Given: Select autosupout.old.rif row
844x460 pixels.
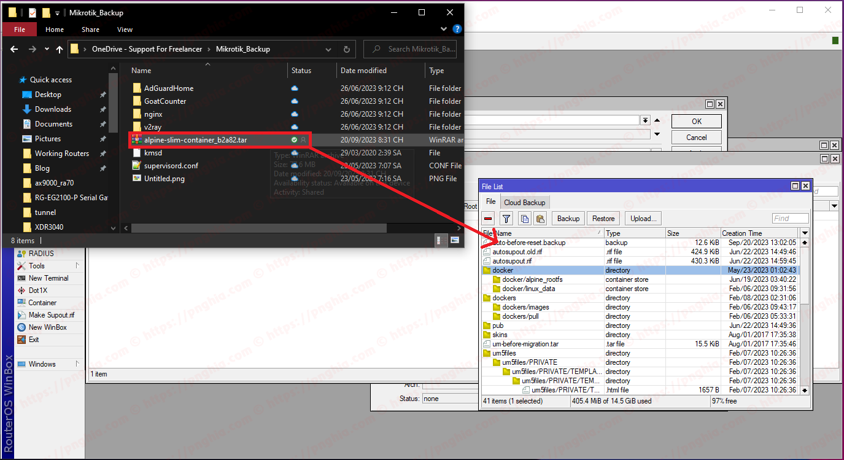Looking at the screenshot, I should coord(640,252).
